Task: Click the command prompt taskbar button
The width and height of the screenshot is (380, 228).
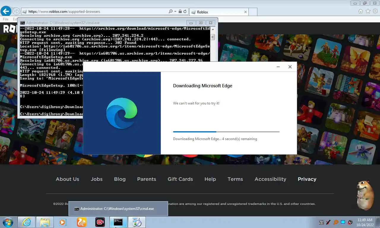Action: 118,222
